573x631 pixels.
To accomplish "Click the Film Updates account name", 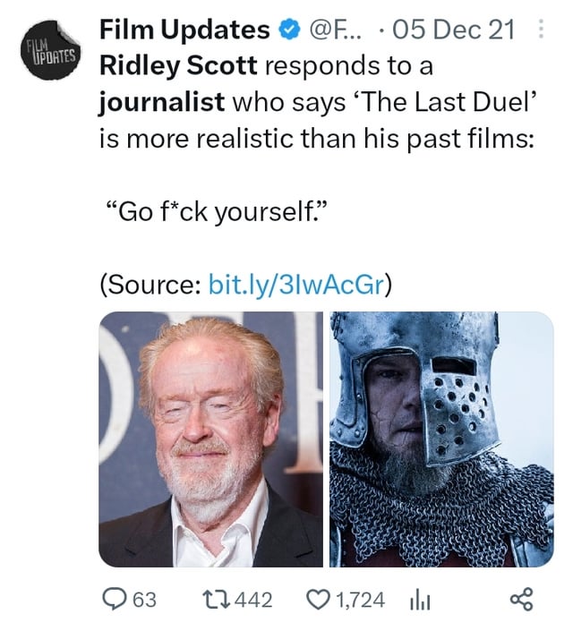I will (184, 30).
